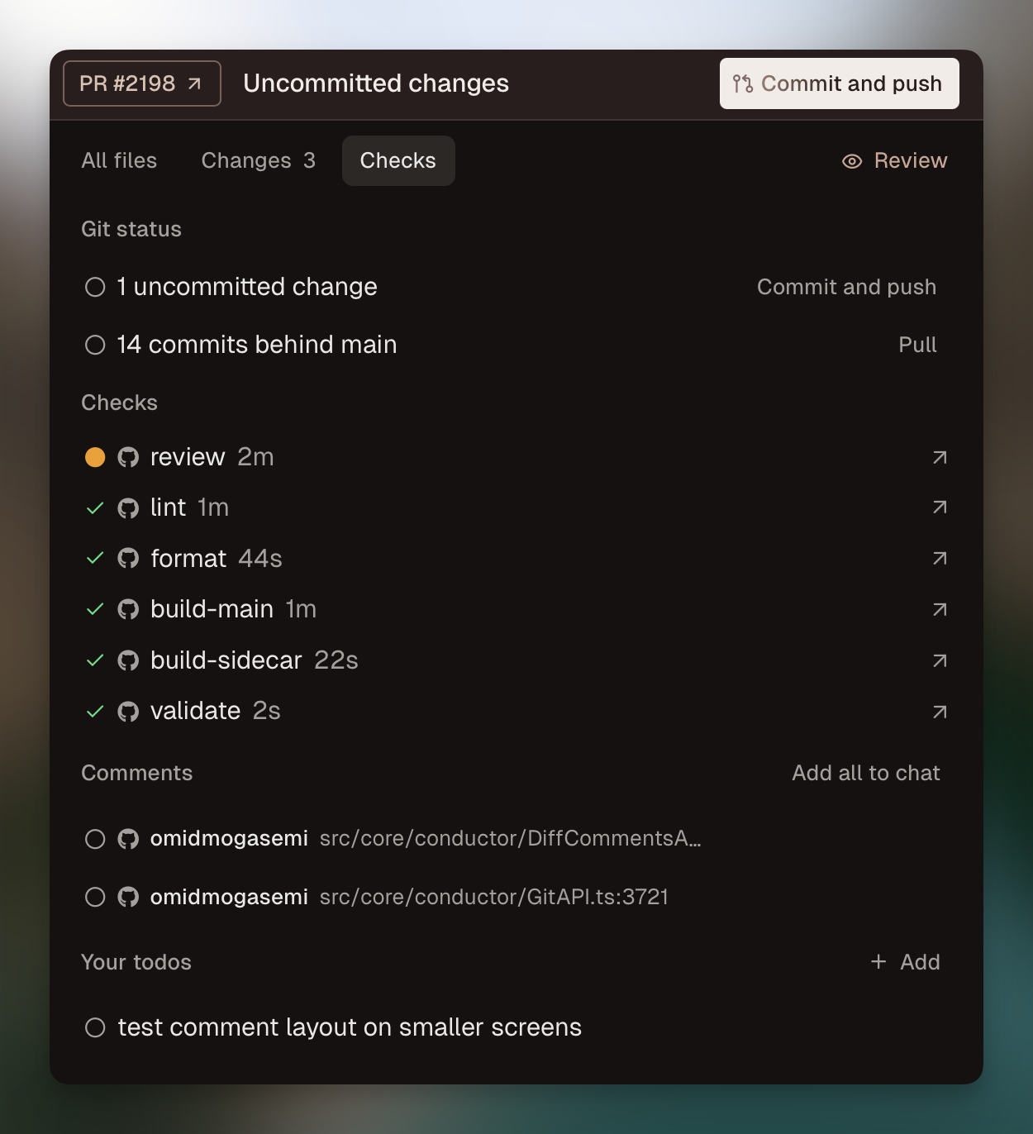Open PR #2198 link
Image resolution: width=1033 pixels, height=1134 pixels.
pyautogui.click(x=141, y=83)
